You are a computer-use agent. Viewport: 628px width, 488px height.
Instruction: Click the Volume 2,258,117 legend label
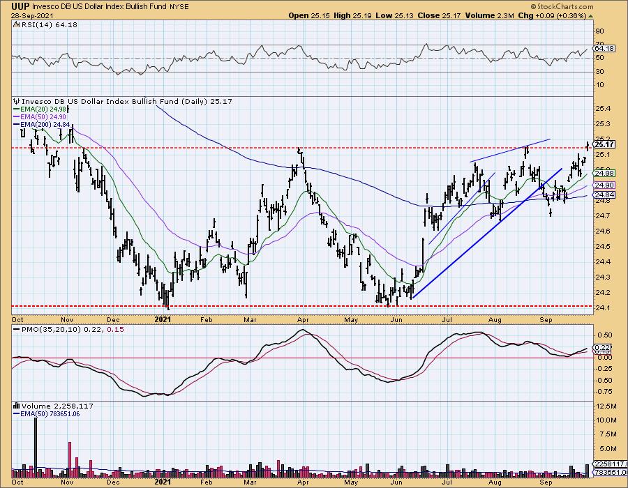point(57,406)
